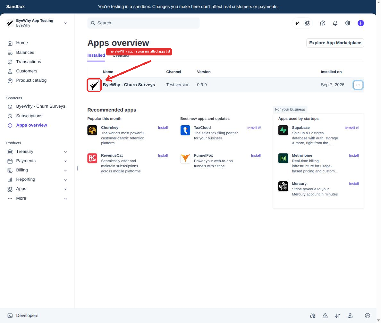Install the Supabase app
This screenshot has height=323, width=381.
[352, 128]
